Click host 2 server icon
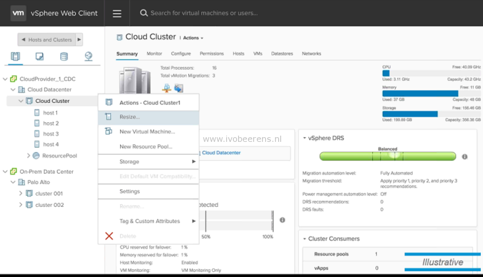The image size is (483, 277). pyautogui.click(x=37, y=123)
